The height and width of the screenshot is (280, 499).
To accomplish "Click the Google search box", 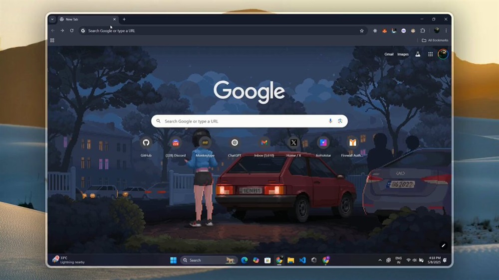I will point(249,121).
